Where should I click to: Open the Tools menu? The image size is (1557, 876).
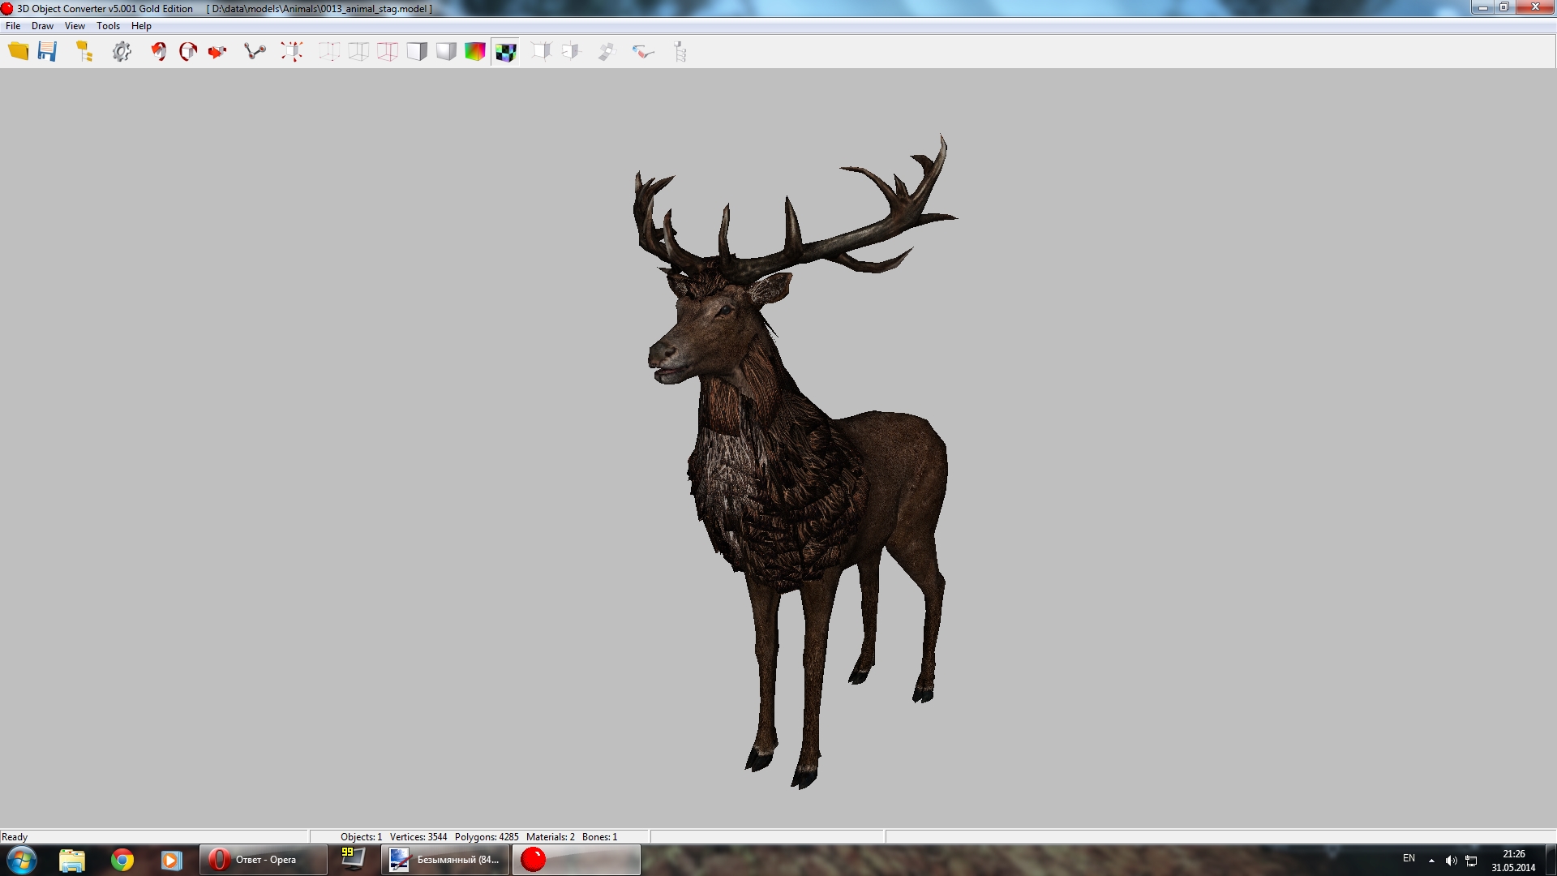tap(108, 26)
